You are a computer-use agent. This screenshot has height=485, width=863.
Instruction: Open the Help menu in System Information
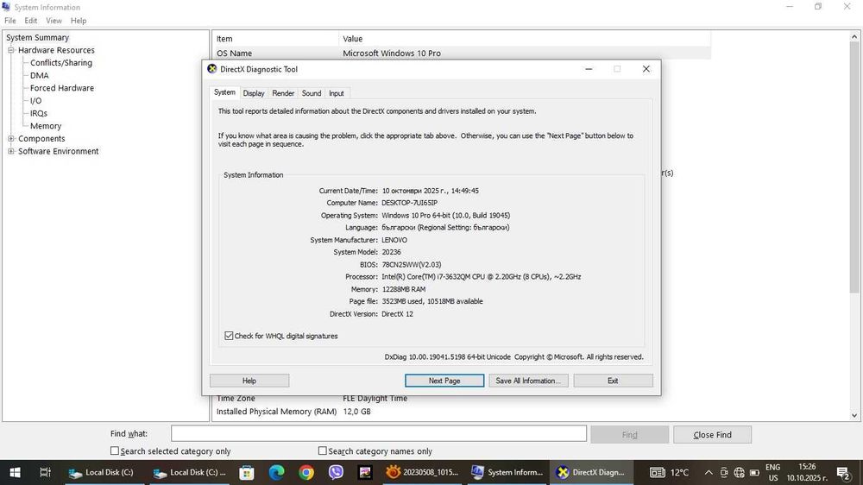click(x=79, y=21)
